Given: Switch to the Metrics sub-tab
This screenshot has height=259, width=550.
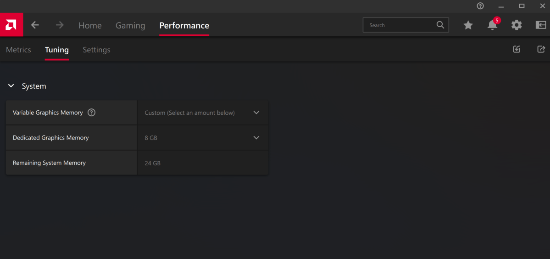Looking at the screenshot, I should click(x=19, y=50).
